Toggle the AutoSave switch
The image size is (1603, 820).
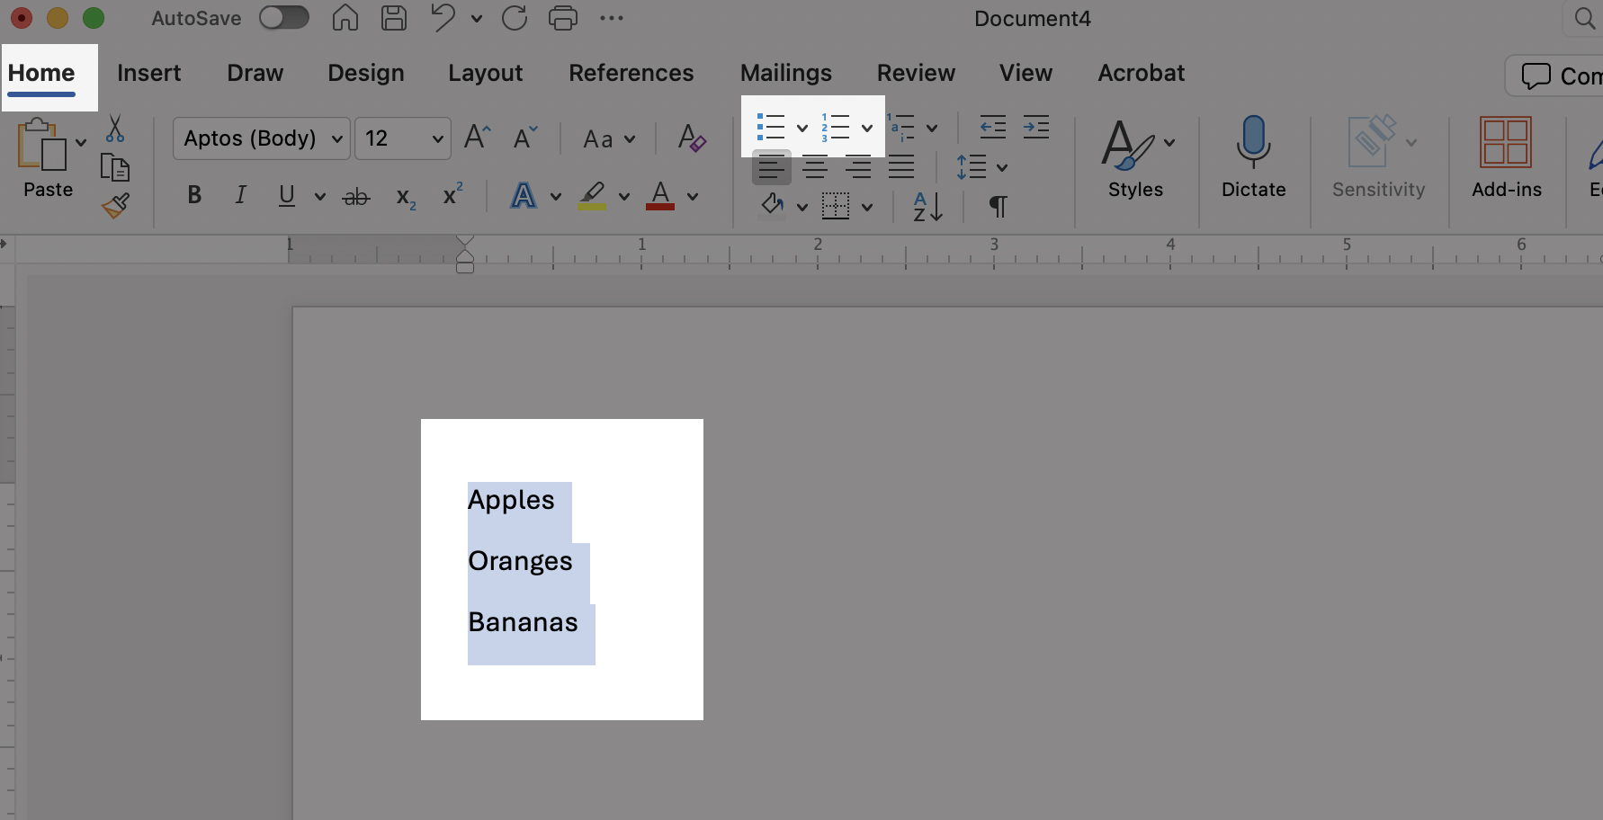point(284,18)
